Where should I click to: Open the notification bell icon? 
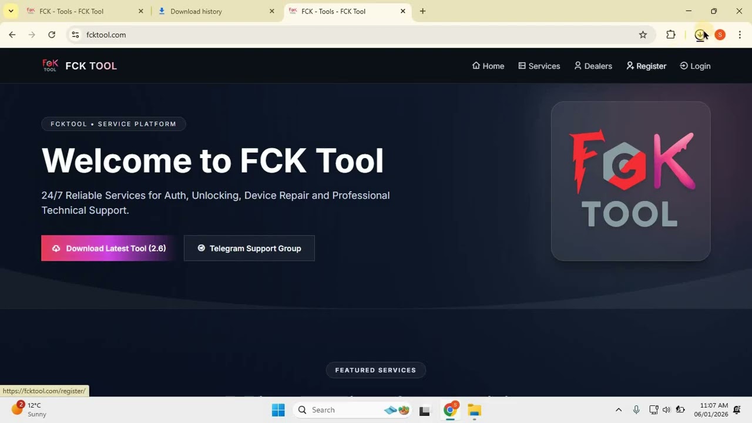tap(737, 410)
